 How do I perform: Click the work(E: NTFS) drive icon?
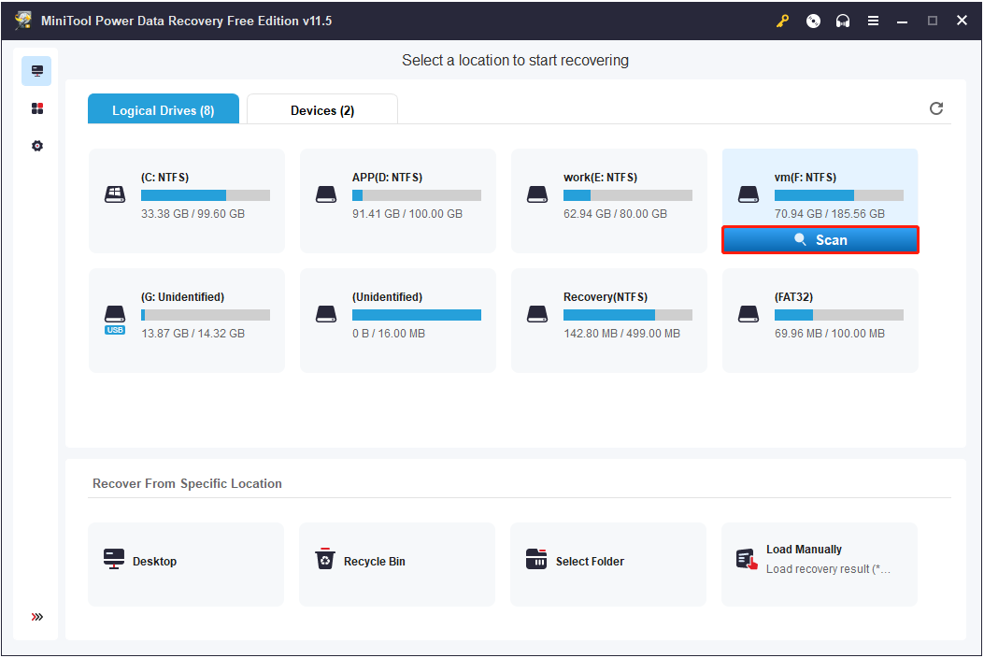[537, 194]
